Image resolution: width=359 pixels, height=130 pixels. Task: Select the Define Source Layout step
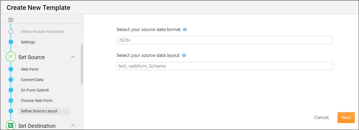(x=44, y=111)
